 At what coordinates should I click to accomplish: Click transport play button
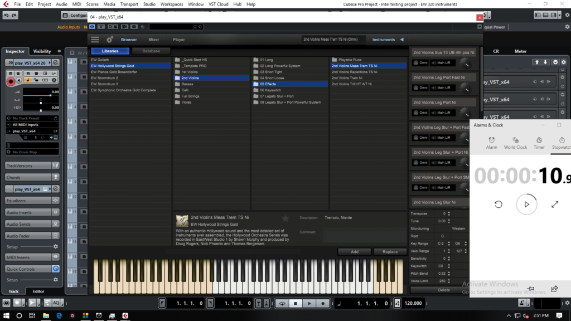pyautogui.click(x=309, y=303)
